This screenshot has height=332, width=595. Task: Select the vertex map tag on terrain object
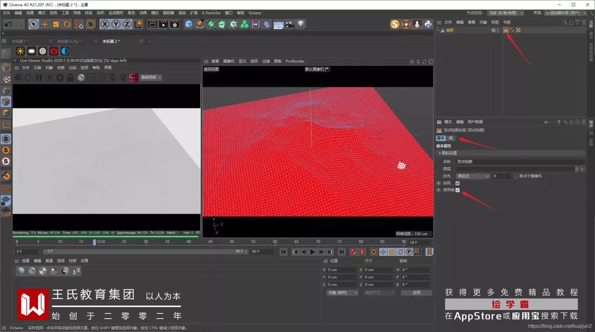click(506, 30)
